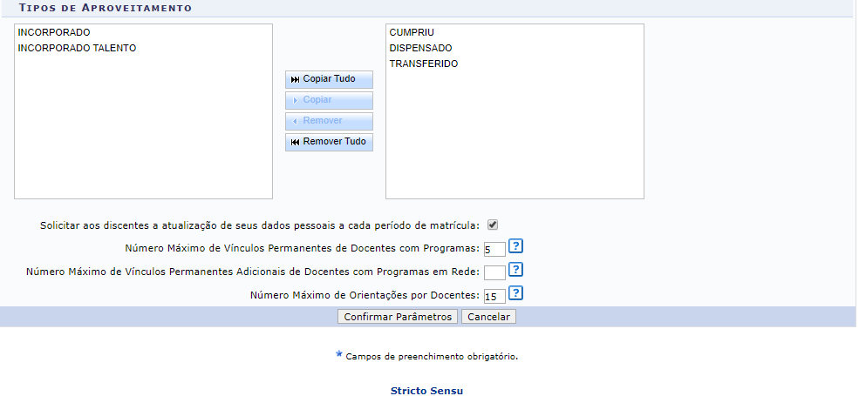Open the Stricto Sensu link
859x396 pixels.
(x=426, y=391)
